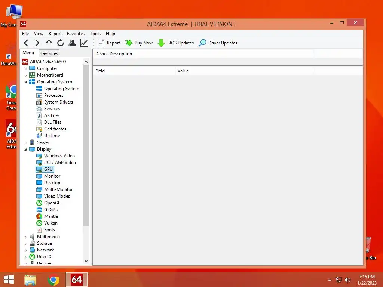Expand the Multimedia tree node
Screen dimensions: 383x287
pyautogui.click(x=25, y=237)
